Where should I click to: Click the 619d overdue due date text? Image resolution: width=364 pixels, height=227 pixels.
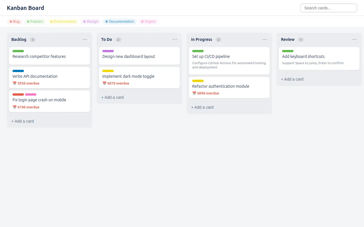tap(28, 107)
